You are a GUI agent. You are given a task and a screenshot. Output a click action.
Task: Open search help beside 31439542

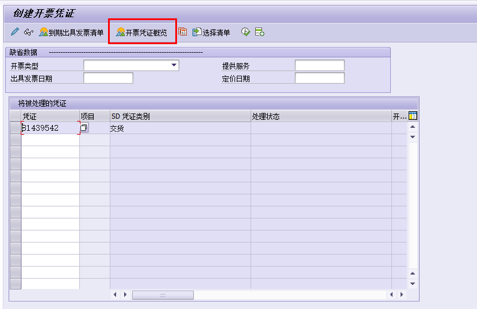84,127
